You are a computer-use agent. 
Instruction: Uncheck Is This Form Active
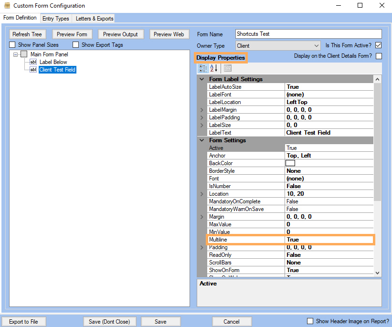point(378,45)
